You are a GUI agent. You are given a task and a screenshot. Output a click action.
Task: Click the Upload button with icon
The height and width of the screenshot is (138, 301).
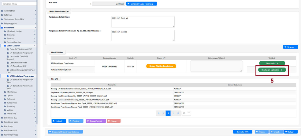point(58,121)
